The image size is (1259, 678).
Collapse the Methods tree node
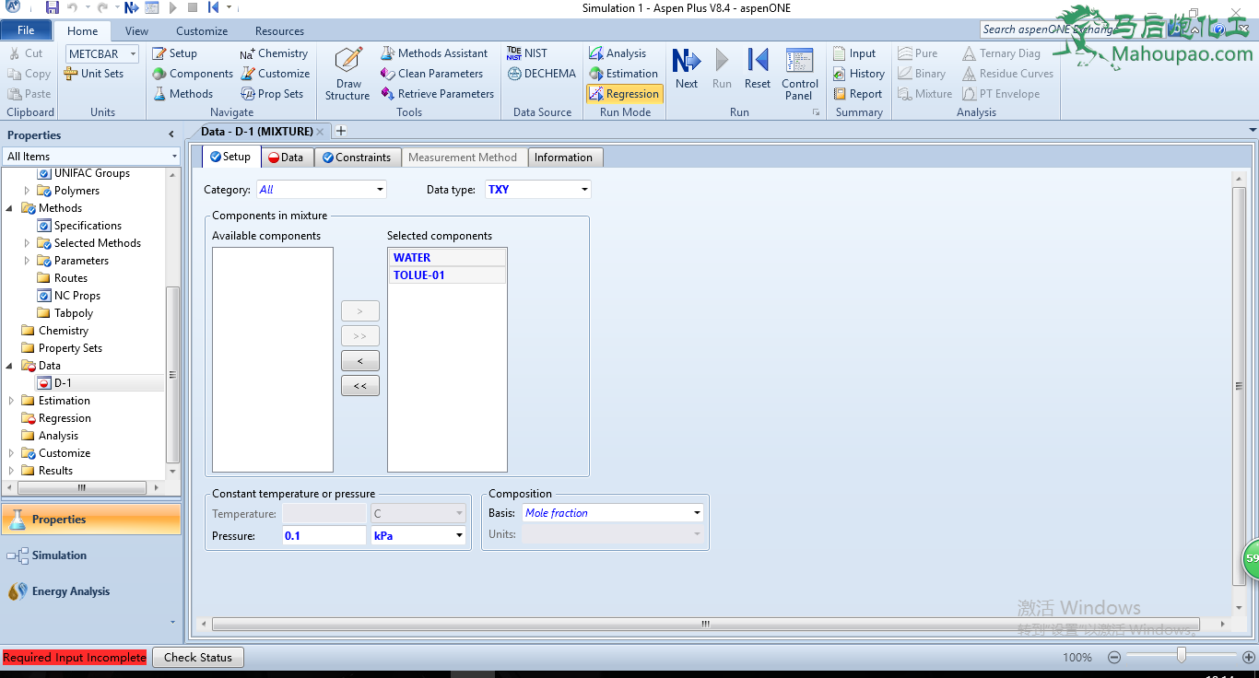click(x=10, y=208)
